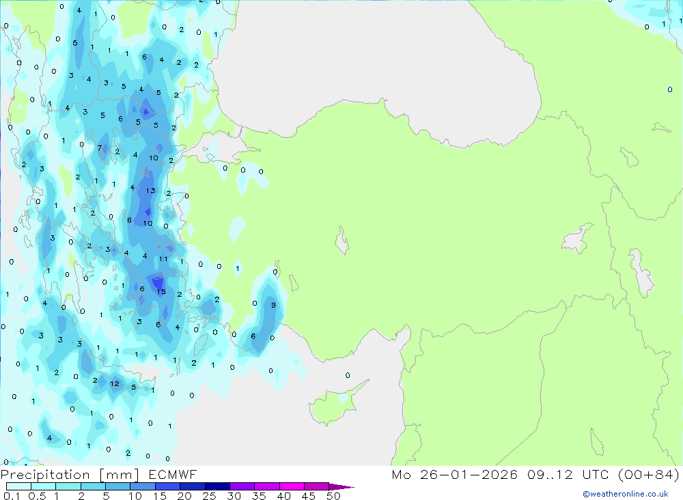Click the legend tick label '45'
The image size is (683, 500).
[x=309, y=496]
